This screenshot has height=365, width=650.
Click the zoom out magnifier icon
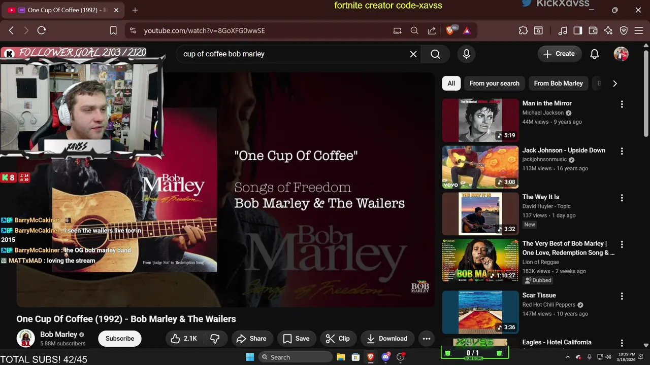point(414,30)
